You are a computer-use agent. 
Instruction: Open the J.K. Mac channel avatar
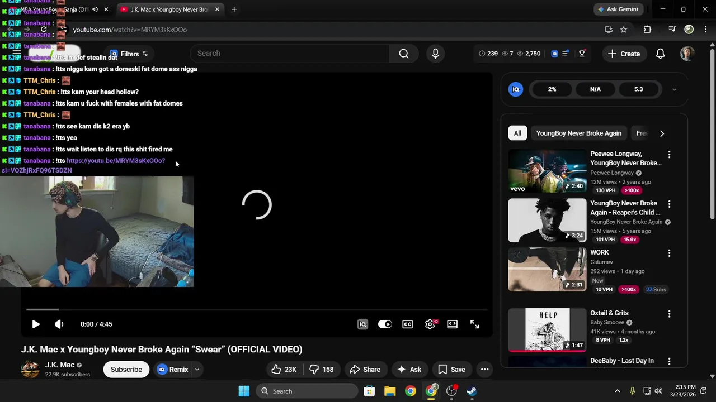coord(30,369)
